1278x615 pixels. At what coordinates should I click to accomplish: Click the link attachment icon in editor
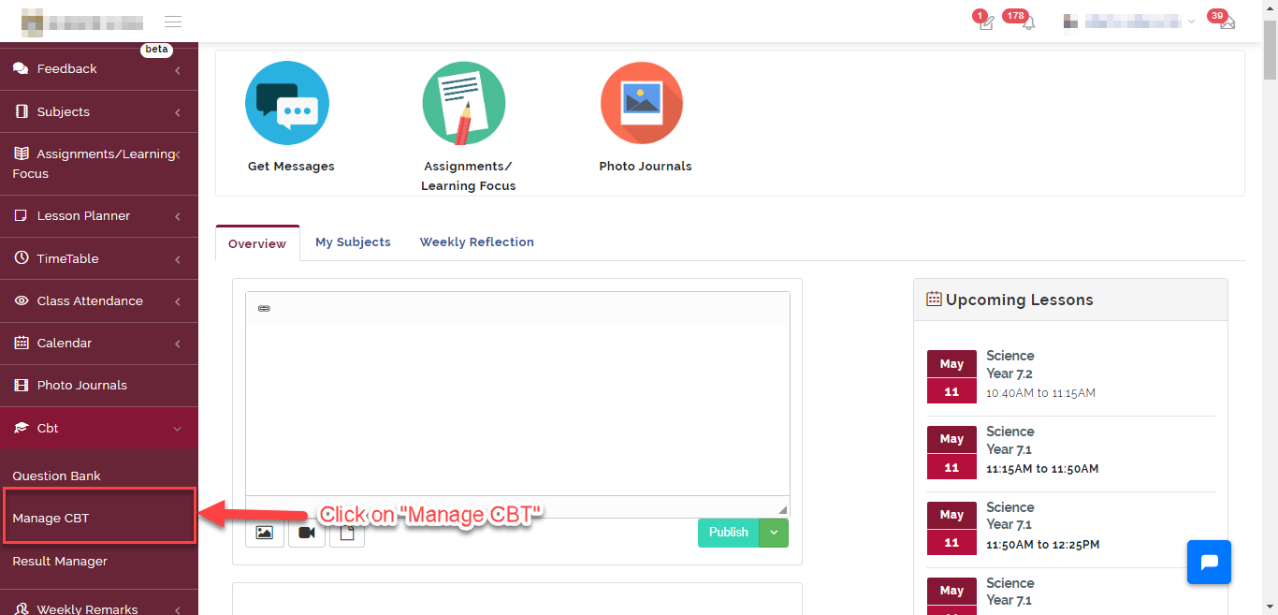click(x=264, y=308)
